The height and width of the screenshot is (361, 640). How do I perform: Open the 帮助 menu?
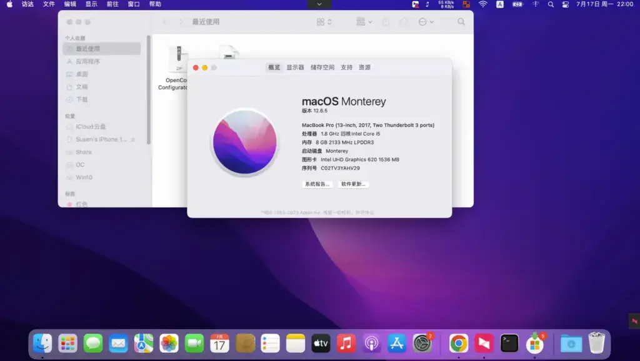[155, 4]
